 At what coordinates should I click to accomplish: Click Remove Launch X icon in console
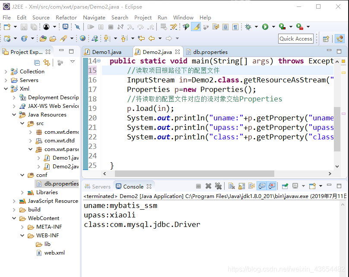point(208,186)
